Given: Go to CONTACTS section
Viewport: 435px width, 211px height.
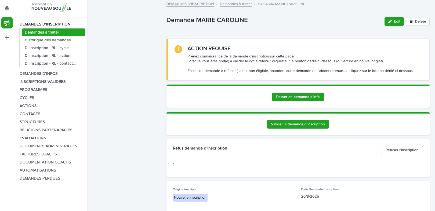Looking at the screenshot, I should click(30, 114).
